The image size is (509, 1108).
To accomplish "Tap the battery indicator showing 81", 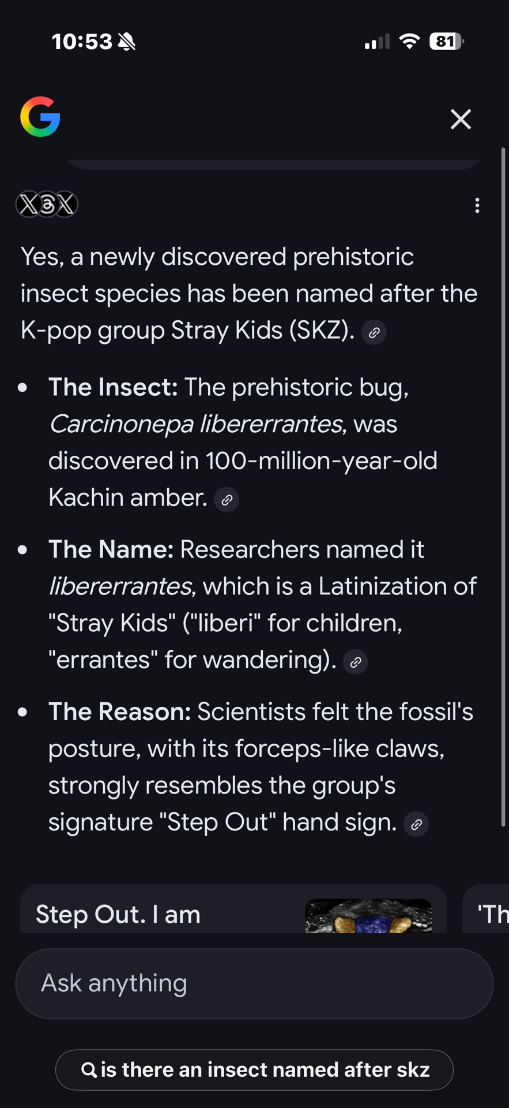I will pyautogui.click(x=446, y=42).
